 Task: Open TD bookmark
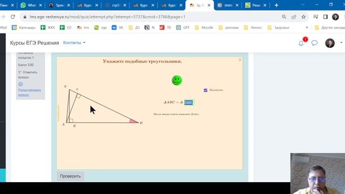[x=165, y=27]
